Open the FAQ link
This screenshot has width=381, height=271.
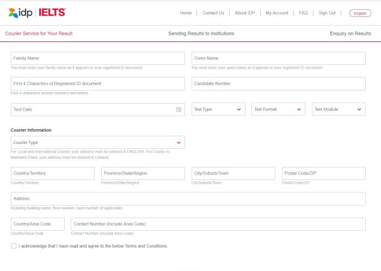click(303, 13)
